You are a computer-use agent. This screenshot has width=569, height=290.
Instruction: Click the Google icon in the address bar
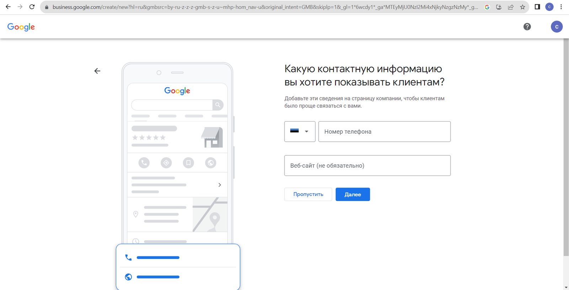pos(487,7)
